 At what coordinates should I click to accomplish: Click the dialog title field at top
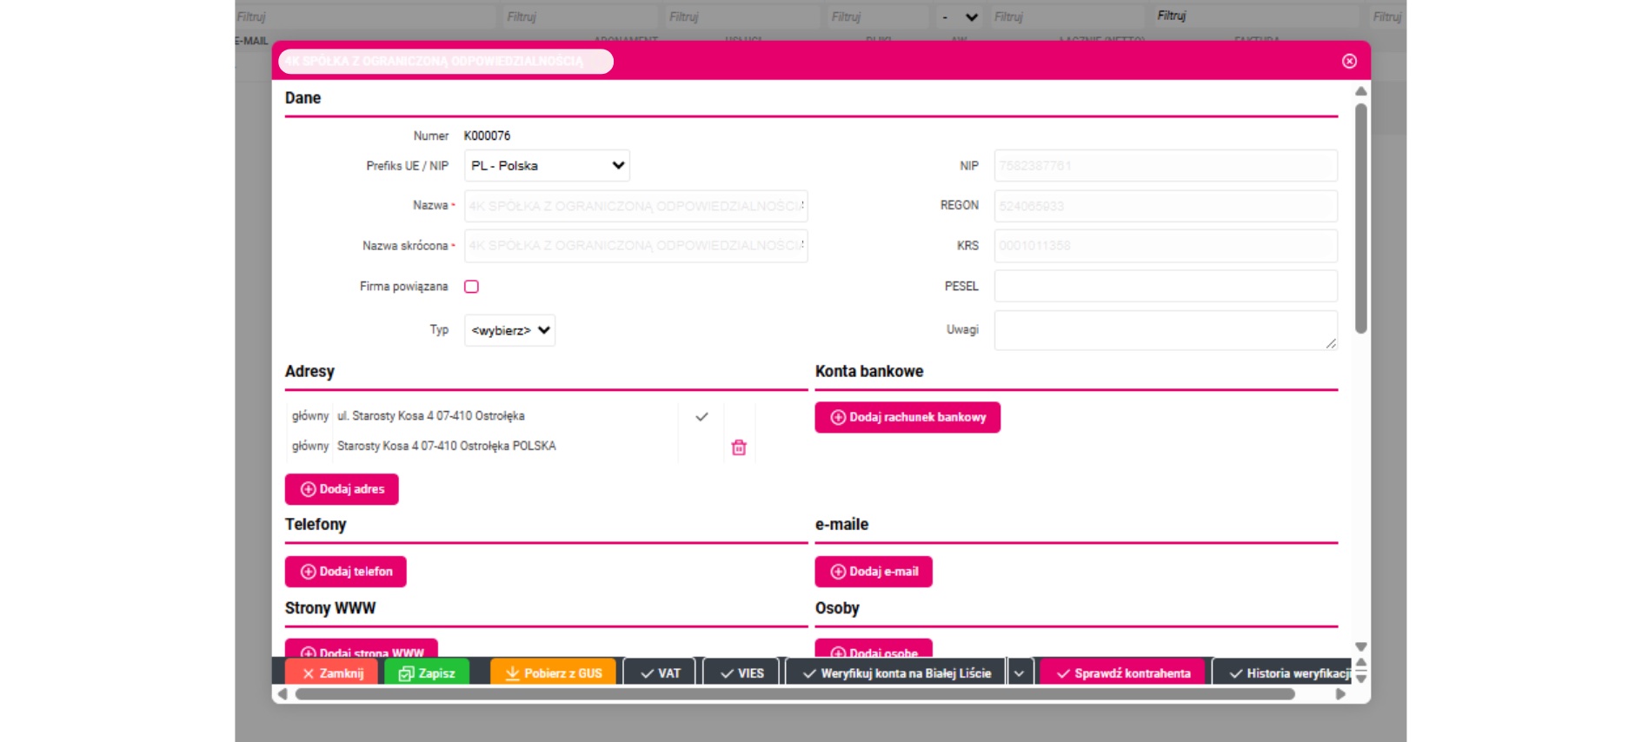[x=446, y=61]
